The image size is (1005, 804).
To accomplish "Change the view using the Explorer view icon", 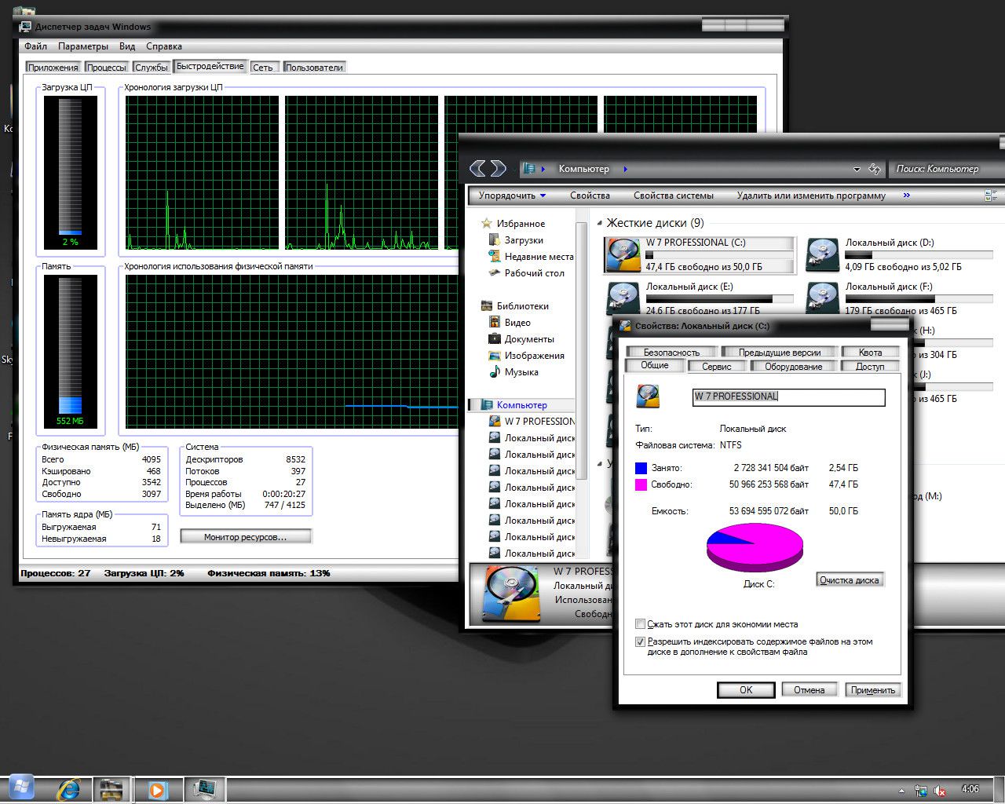I will coord(990,196).
